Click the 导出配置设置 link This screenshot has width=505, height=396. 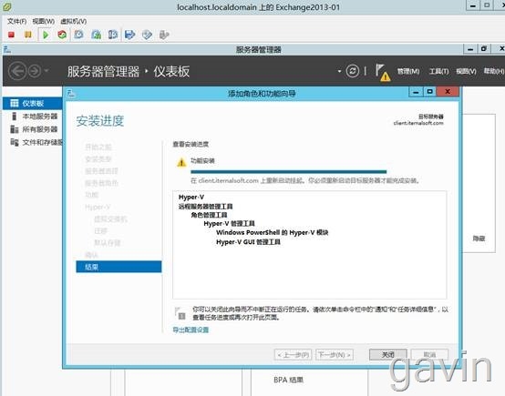(191, 330)
